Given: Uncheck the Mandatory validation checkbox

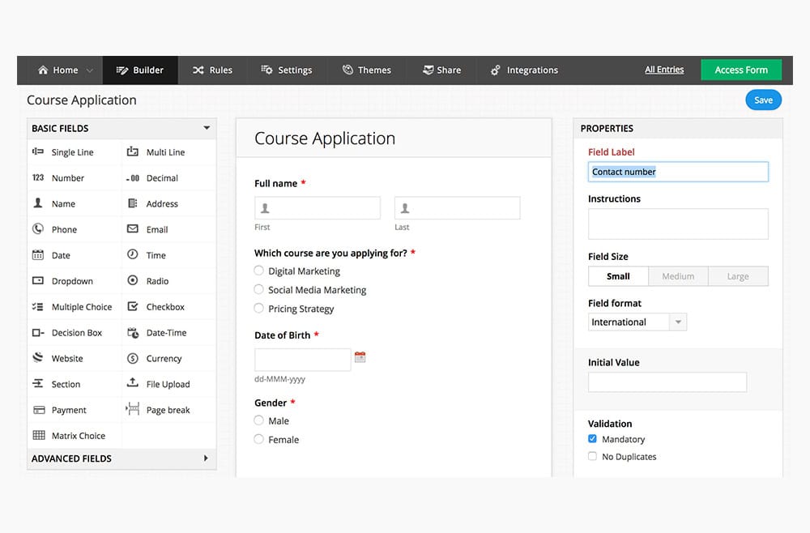Looking at the screenshot, I should tap(593, 439).
